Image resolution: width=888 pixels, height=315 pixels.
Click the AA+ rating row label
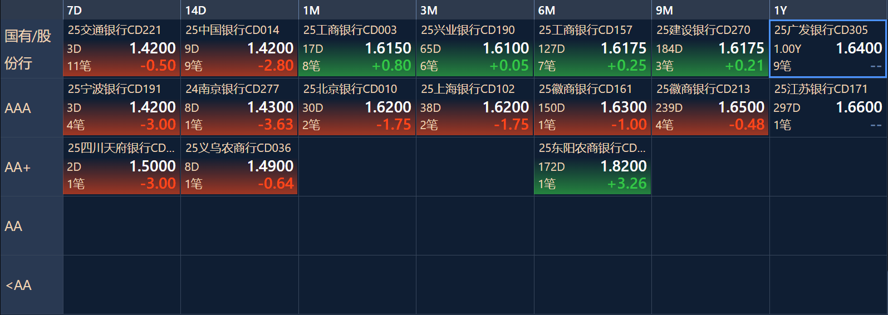click(x=31, y=167)
